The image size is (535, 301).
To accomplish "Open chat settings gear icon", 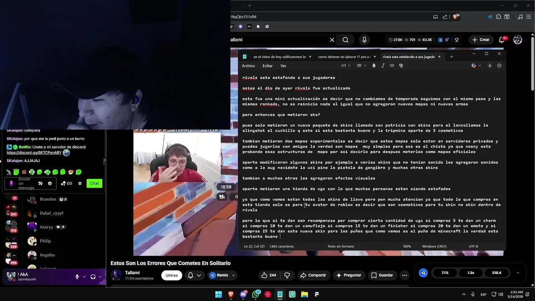I will (x=80, y=183).
